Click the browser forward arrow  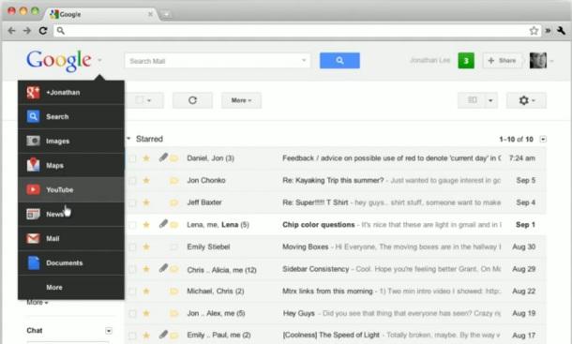[27, 31]
